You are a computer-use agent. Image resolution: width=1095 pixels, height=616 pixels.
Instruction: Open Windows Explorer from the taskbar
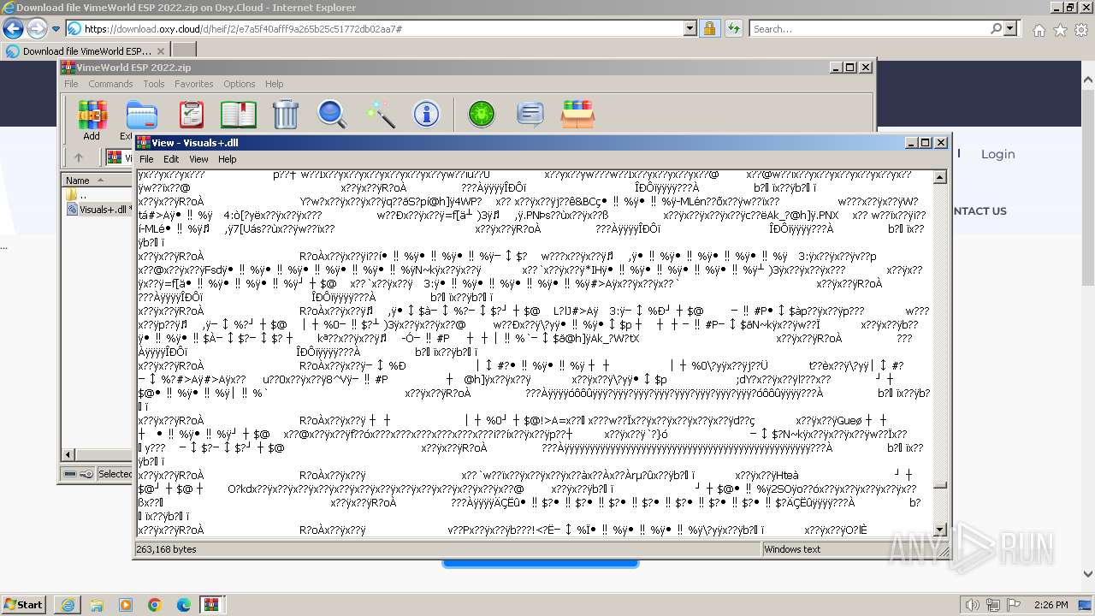(x=97, y=605)
